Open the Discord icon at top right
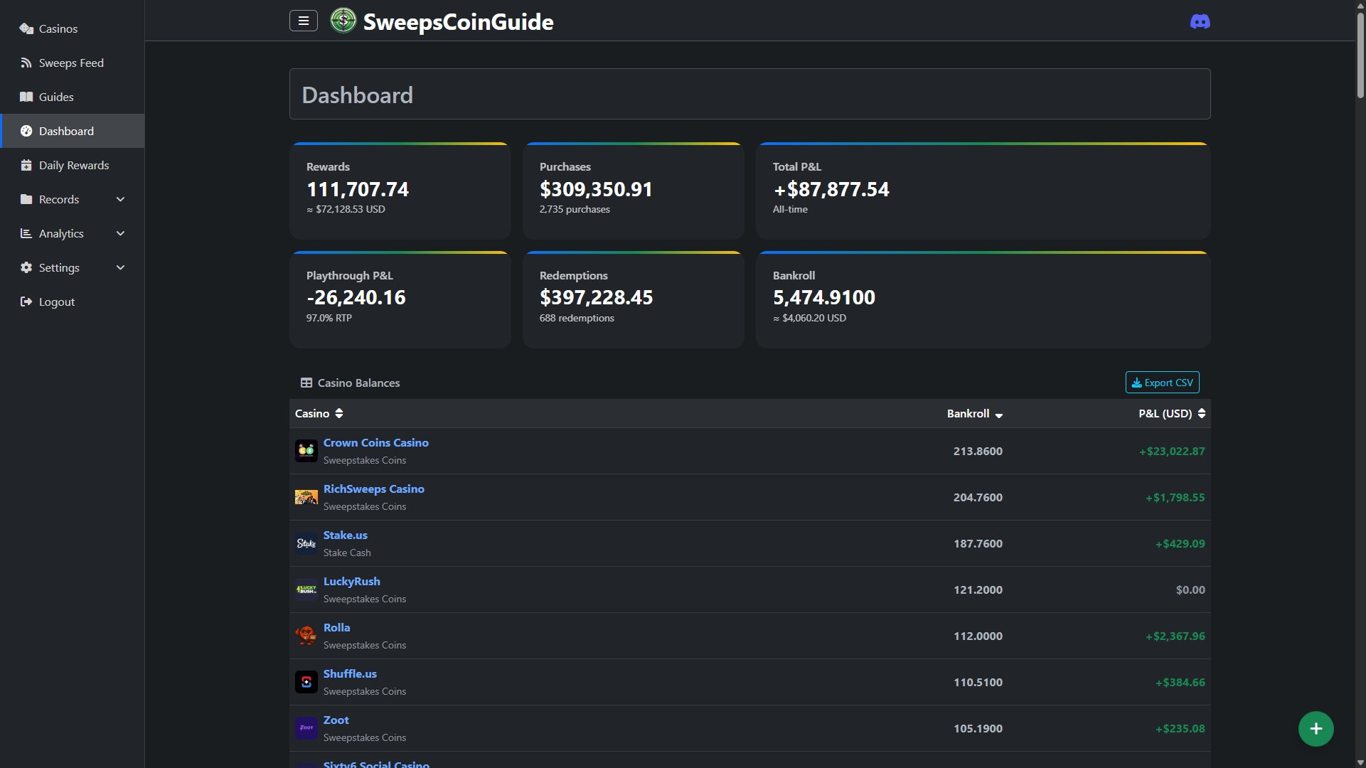The width and height of the screenshot is (1366, 768). pyautogui.click(x=1200, y=21)
